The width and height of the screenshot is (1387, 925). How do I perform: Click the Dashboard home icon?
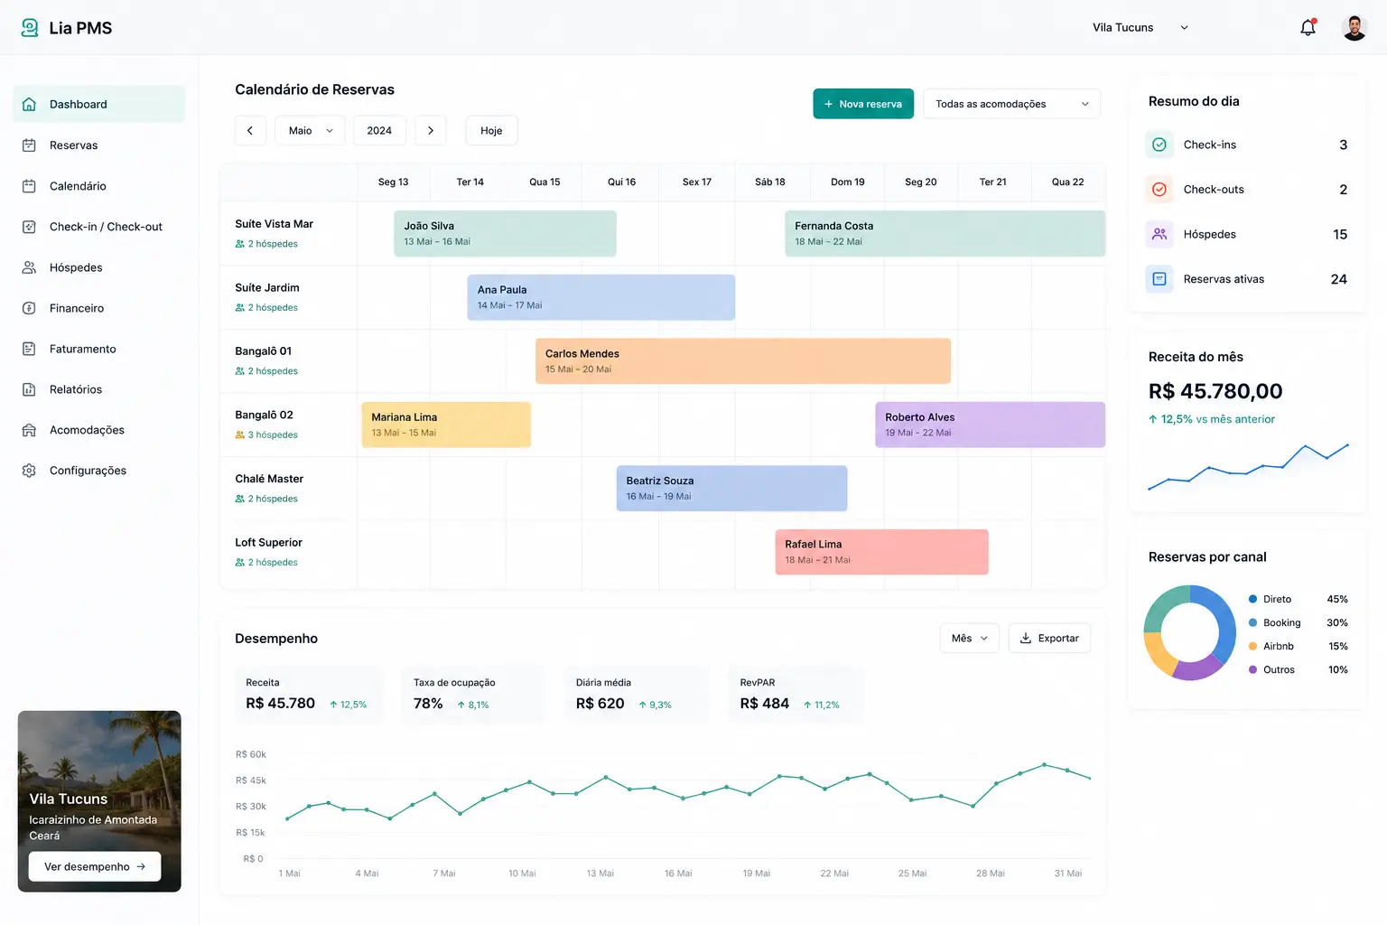click(x=29, y=104)
